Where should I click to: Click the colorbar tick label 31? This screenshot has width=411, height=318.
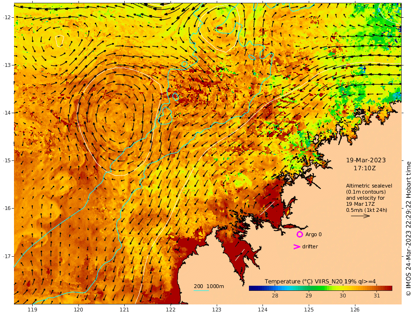(x=376, y=296)
